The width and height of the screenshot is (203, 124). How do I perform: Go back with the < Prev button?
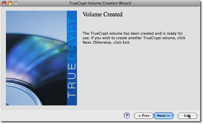[144, 116]
